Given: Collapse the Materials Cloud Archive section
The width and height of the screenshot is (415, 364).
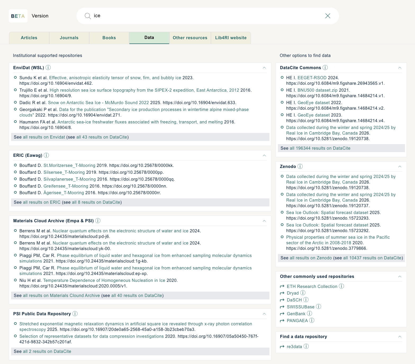Looking at the screenshot, I should tap(264, 221).
